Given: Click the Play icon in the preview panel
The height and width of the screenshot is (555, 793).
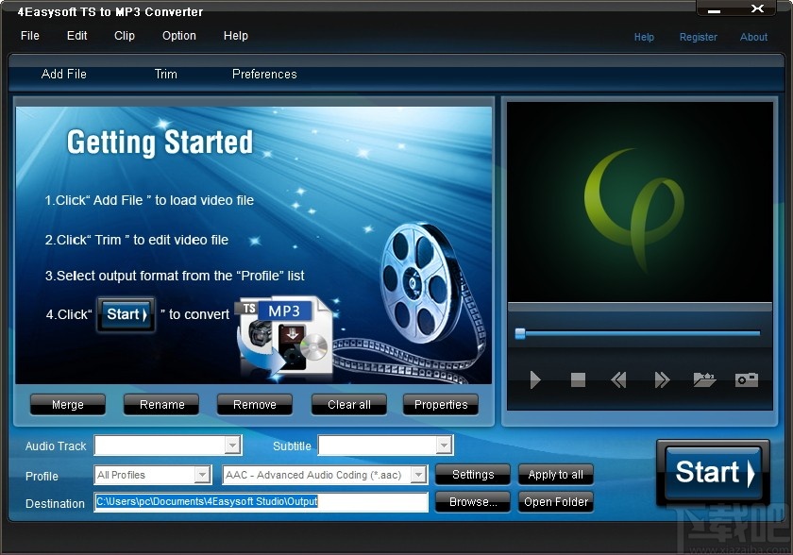Looking at the screenshot, I should pos(535,380).
